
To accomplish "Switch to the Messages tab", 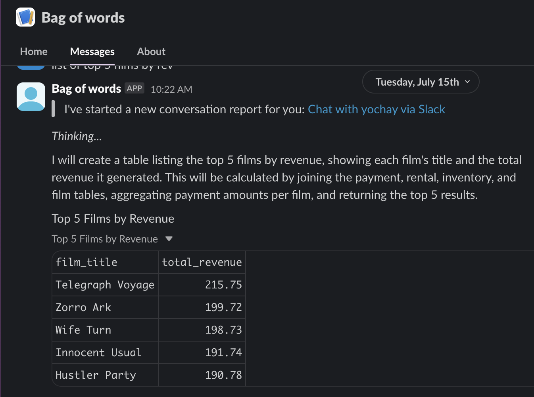I will 92,52.
